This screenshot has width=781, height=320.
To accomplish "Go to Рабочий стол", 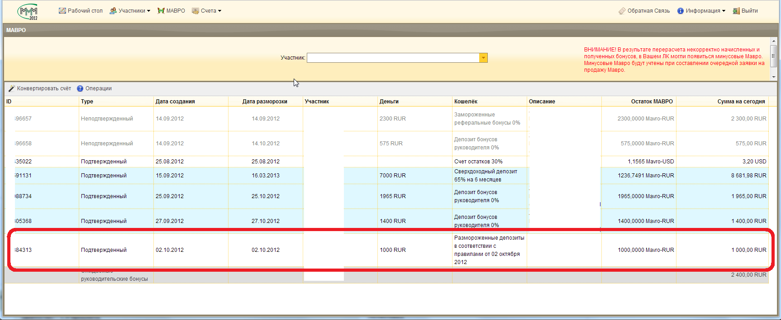I will (x=81, y=11).
